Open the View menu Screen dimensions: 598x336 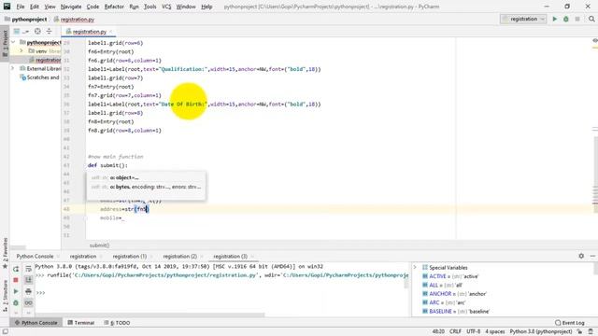(x=50, y=7)
